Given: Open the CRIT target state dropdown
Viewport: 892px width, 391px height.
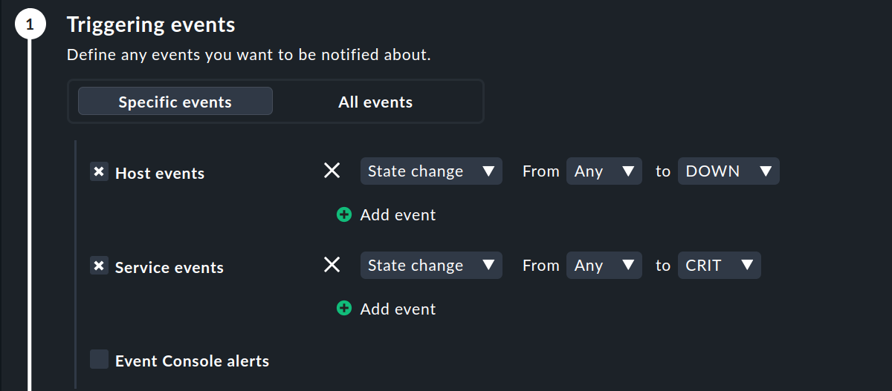Looking at the screenshot, I should click(x=719, y=266).
